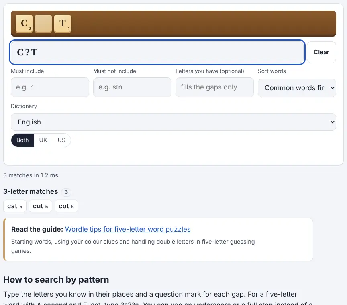The width and height of the screenshot is (347, 305).
Task: Click the Must include field
Action: pos(50,87)
